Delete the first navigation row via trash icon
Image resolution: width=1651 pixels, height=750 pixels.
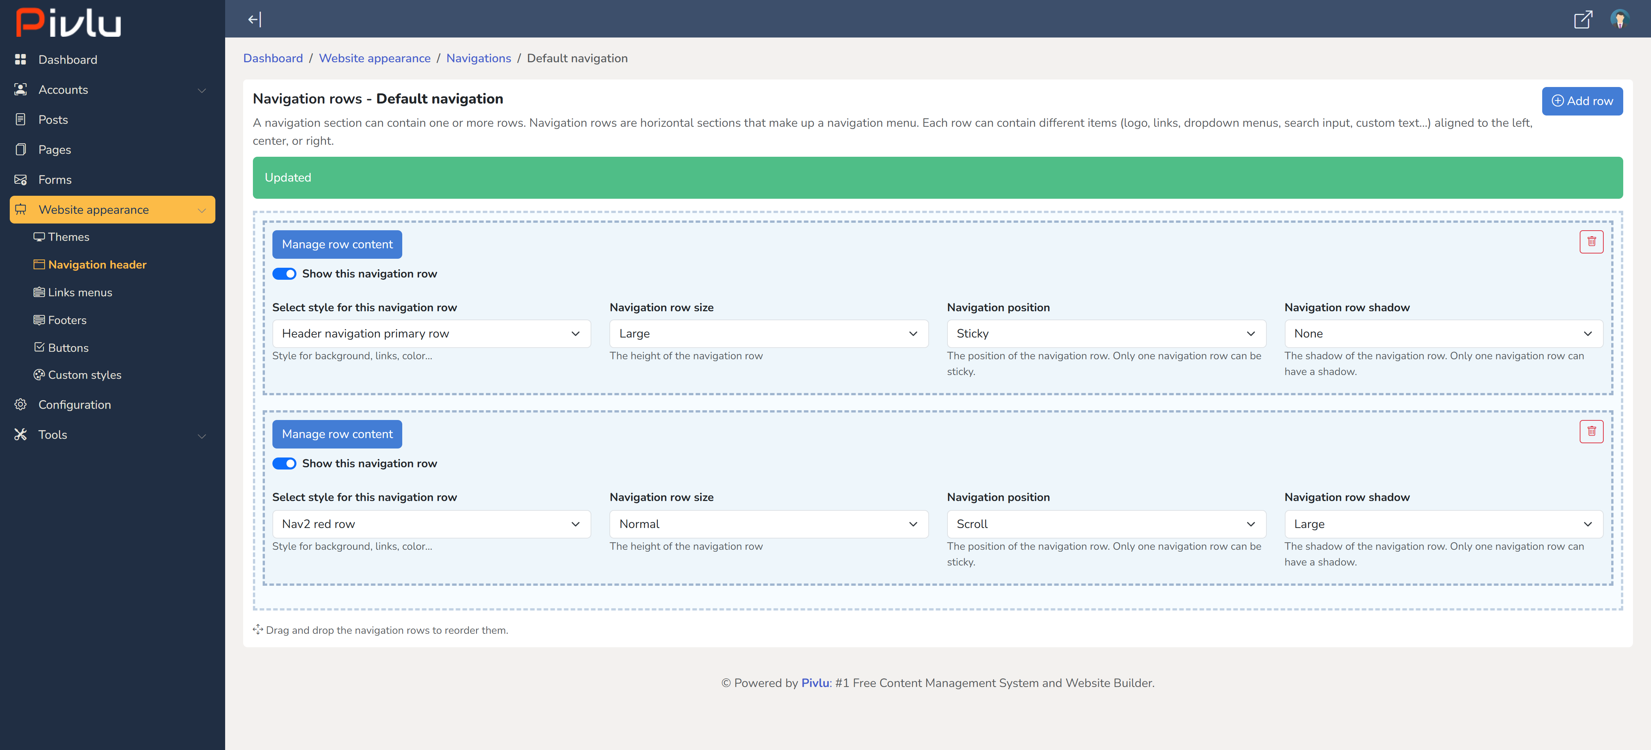pyautogui.click(x=1592, y=241)
